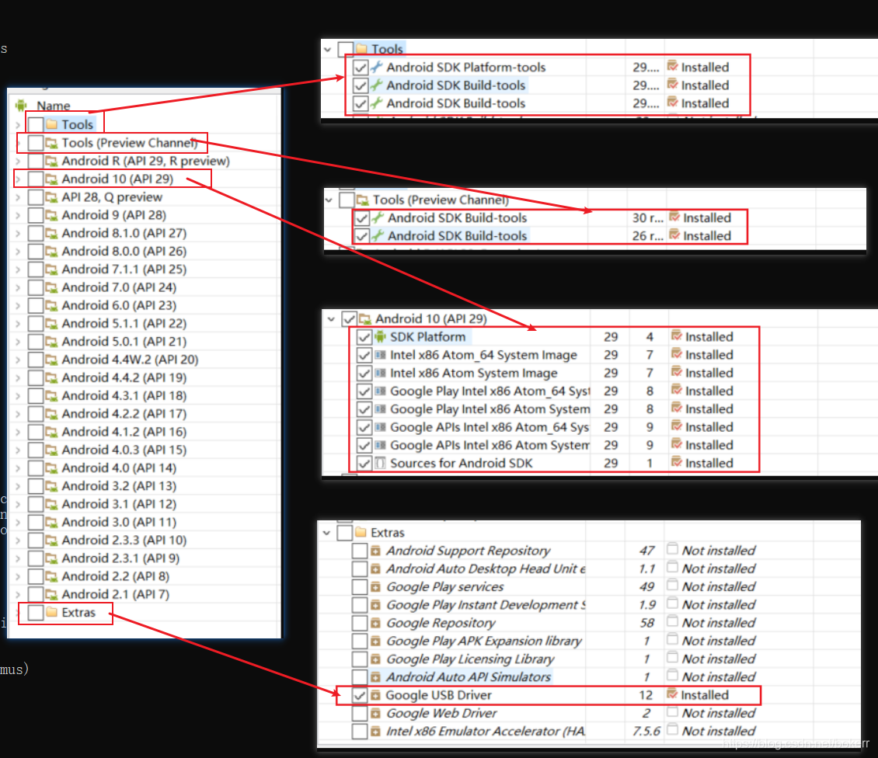Click Google APIs Intel x86 Atom_64 image icon

tap(380, 427)
